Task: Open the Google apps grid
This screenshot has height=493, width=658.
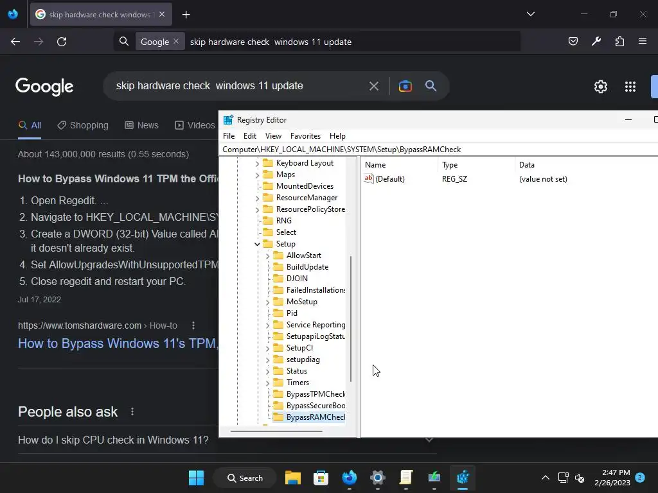Action: click(630, 87)
